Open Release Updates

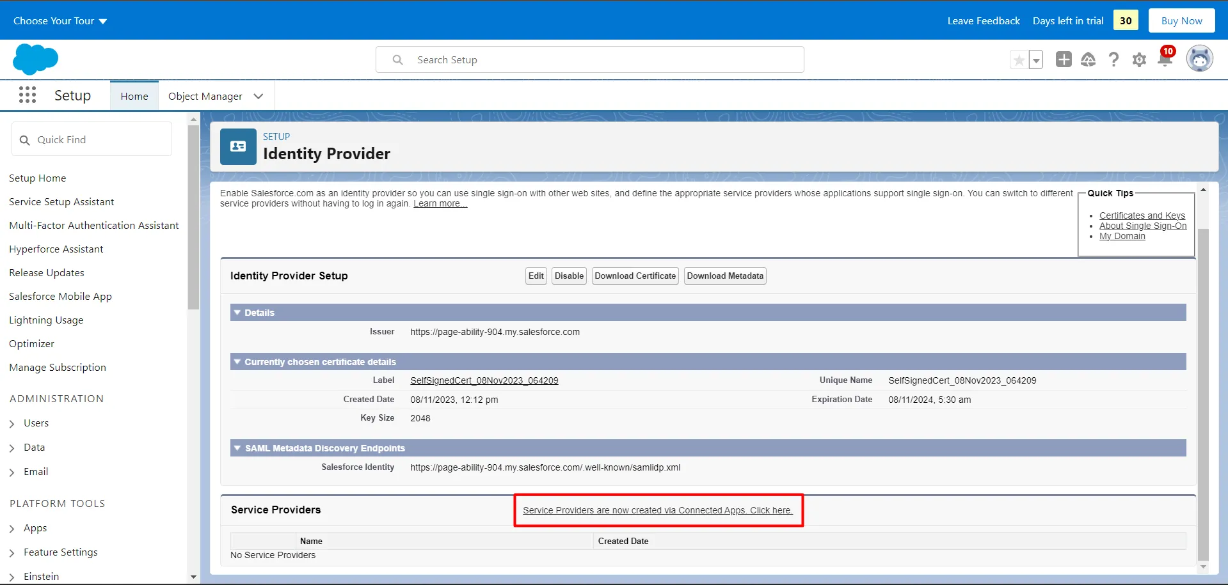[x=47, y=273]
